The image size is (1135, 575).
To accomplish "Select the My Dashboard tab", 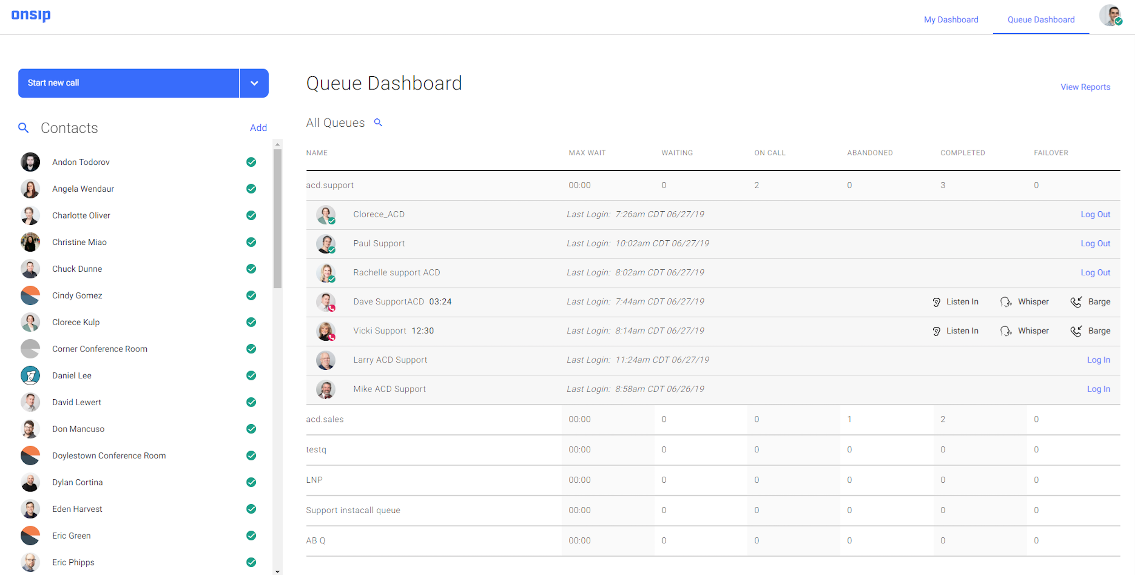I will [x=951, y=19].
